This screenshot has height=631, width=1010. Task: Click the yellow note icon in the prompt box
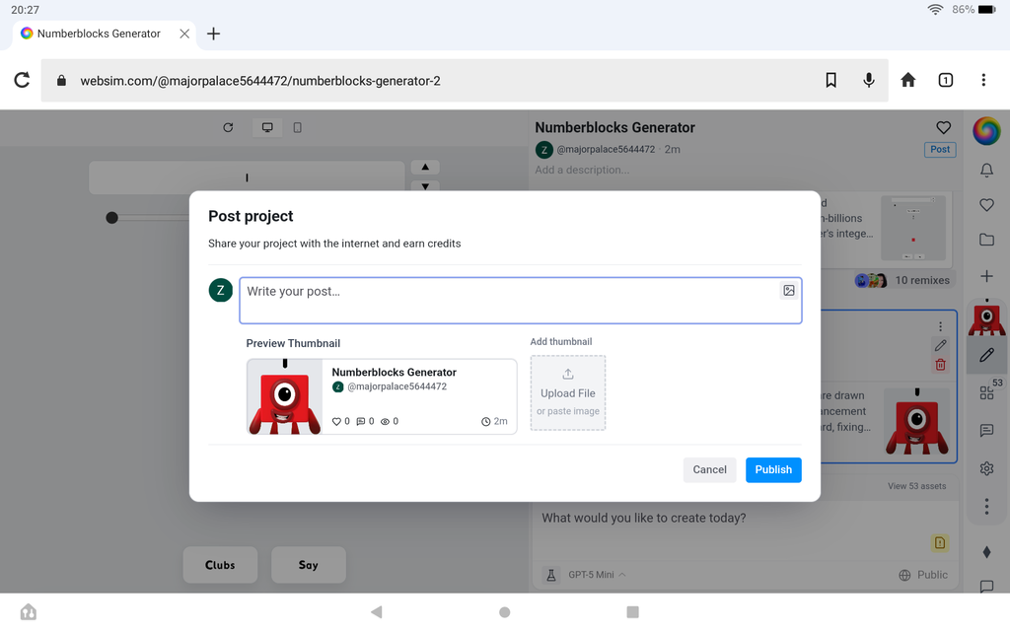[940, 543]
